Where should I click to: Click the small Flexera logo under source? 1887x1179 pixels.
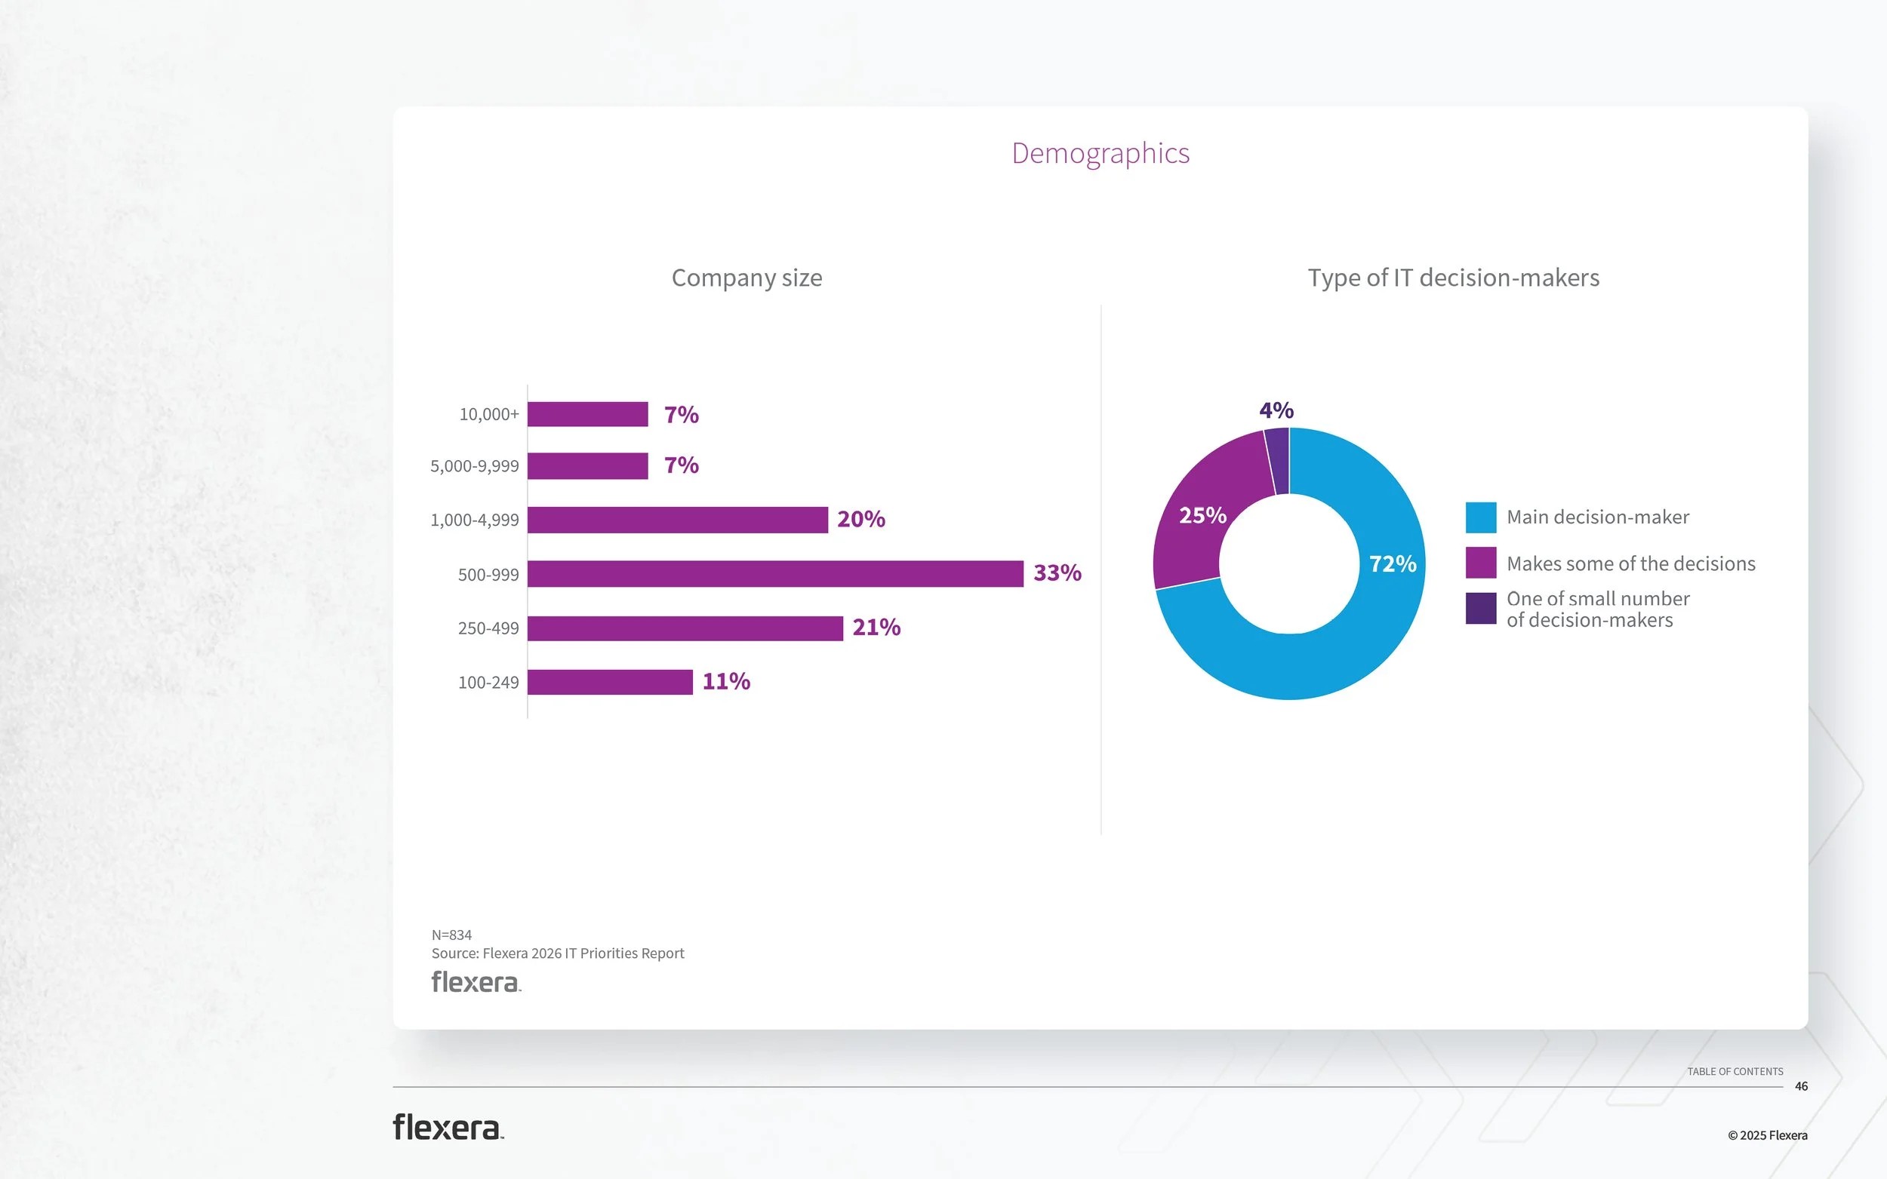click(x=476, y=981)
